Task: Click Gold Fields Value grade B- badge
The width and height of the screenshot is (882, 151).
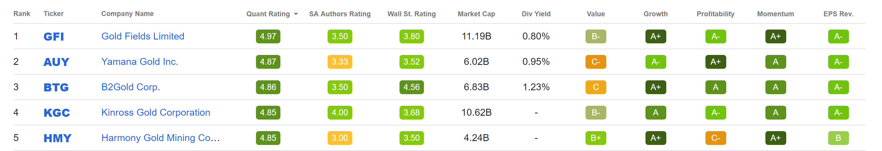Action: [595, 36]
